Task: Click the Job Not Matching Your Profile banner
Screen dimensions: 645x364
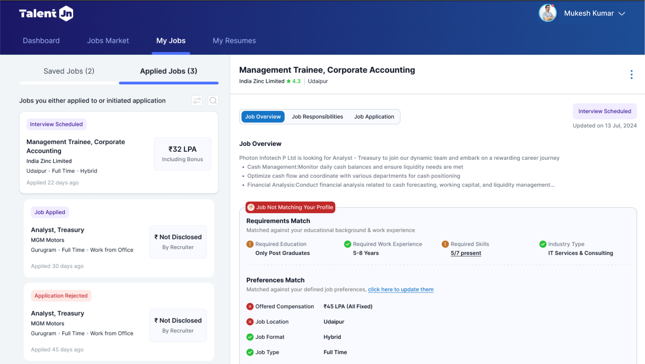Action: pyautogui.click(x=290, y=207)
